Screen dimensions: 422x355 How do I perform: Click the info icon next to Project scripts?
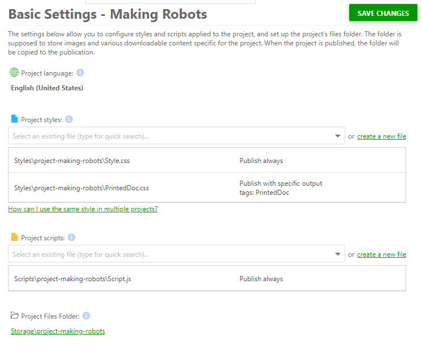tap(71, 237)
